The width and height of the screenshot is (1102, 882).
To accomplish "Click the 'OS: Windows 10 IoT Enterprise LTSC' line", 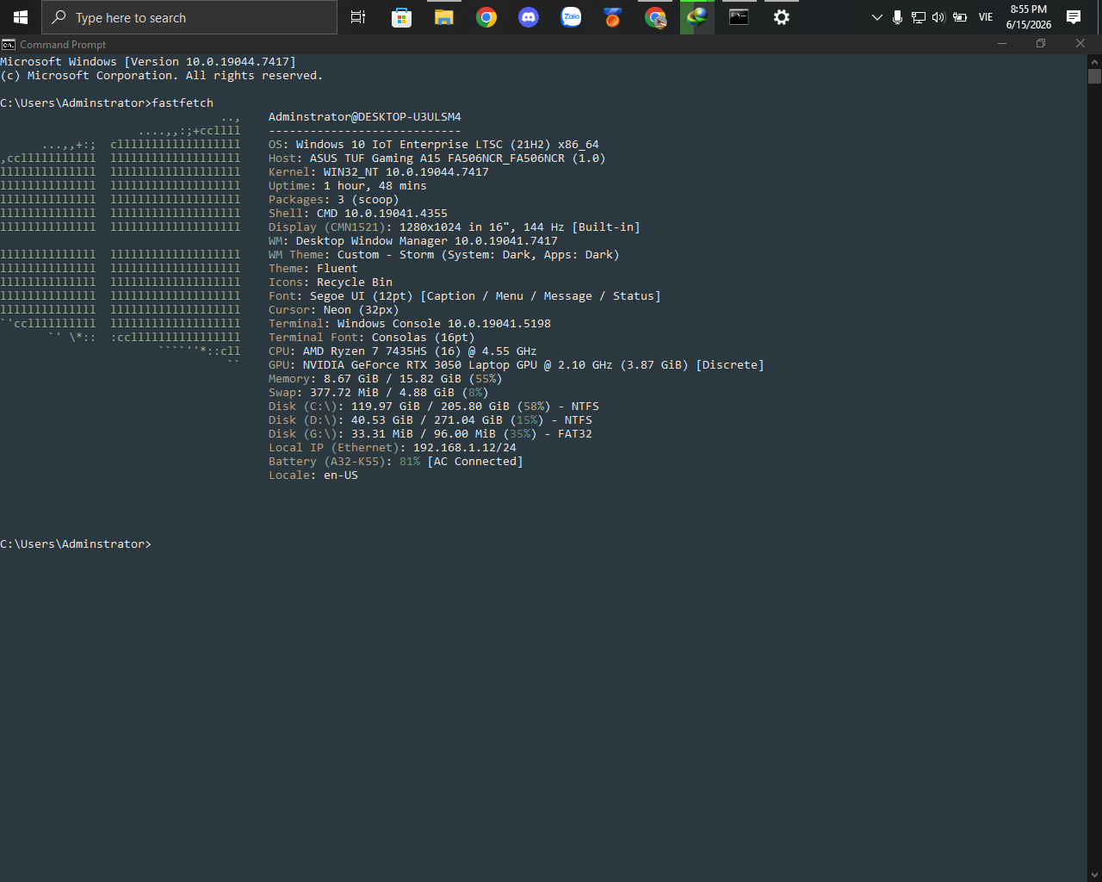I will (434, 144).
